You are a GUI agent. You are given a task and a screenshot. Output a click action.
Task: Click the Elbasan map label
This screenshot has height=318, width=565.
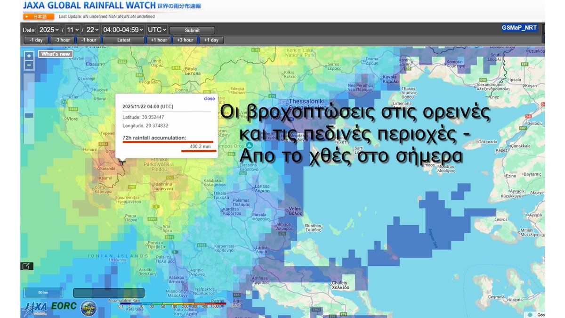(94, 64)
